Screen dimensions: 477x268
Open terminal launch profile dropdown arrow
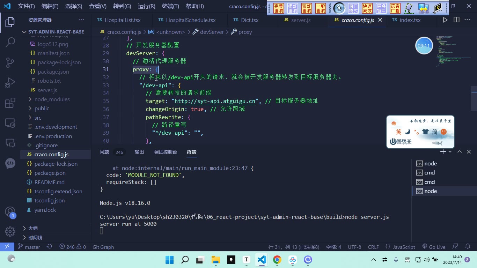pos(450,152)
